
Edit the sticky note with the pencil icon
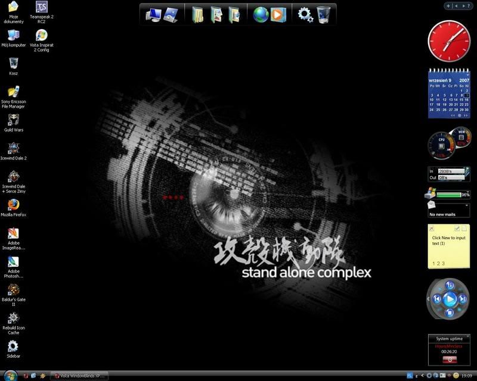[457, 228]
